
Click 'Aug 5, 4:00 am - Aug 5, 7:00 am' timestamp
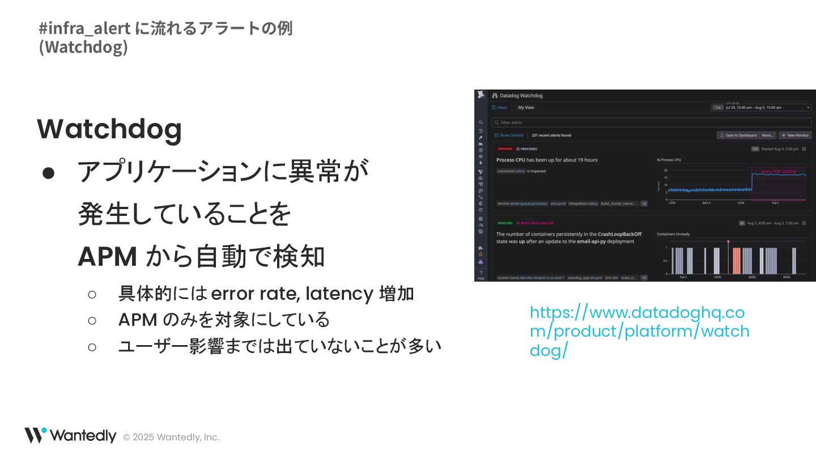point(773,223)
